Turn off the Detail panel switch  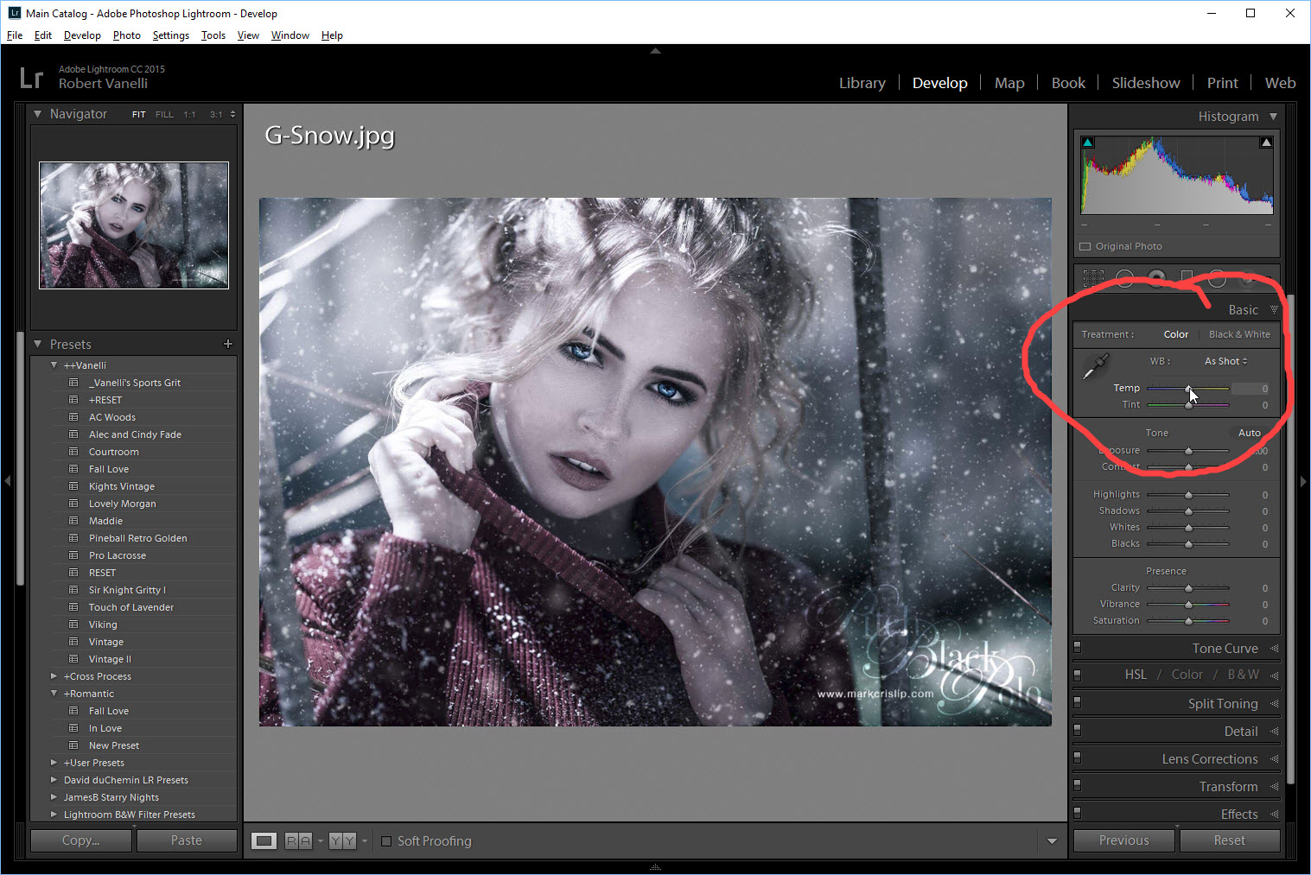[x=1078, y=731]
